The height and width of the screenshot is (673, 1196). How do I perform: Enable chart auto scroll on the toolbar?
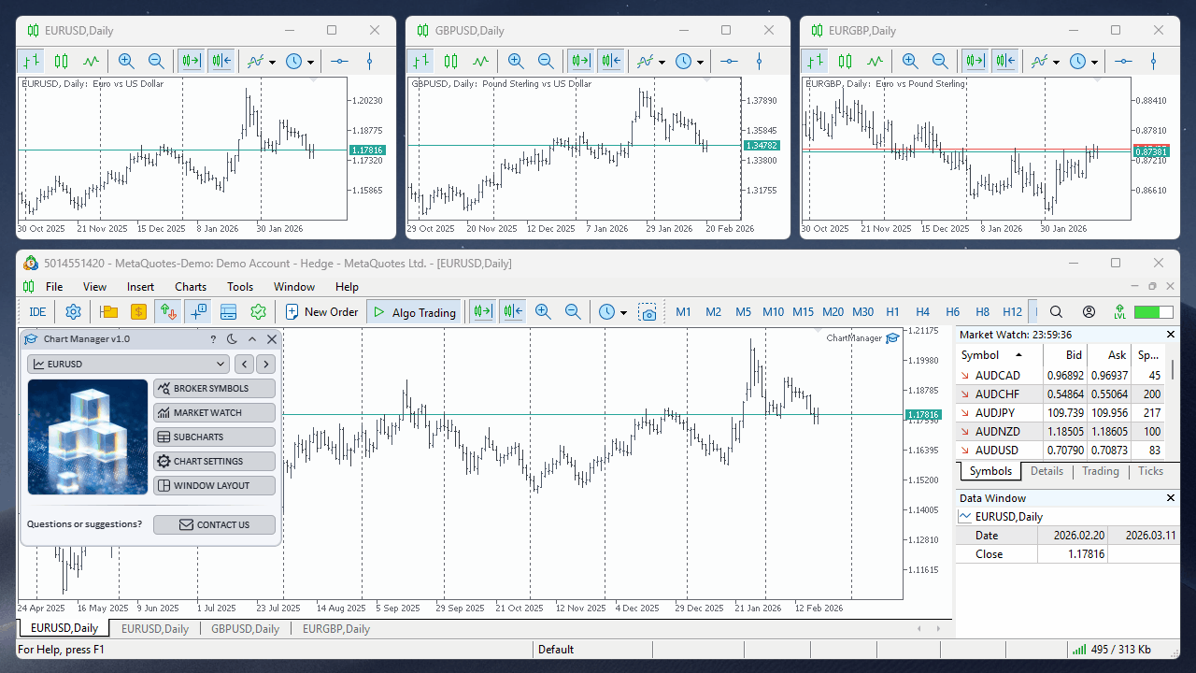click(x=482, y=311)
